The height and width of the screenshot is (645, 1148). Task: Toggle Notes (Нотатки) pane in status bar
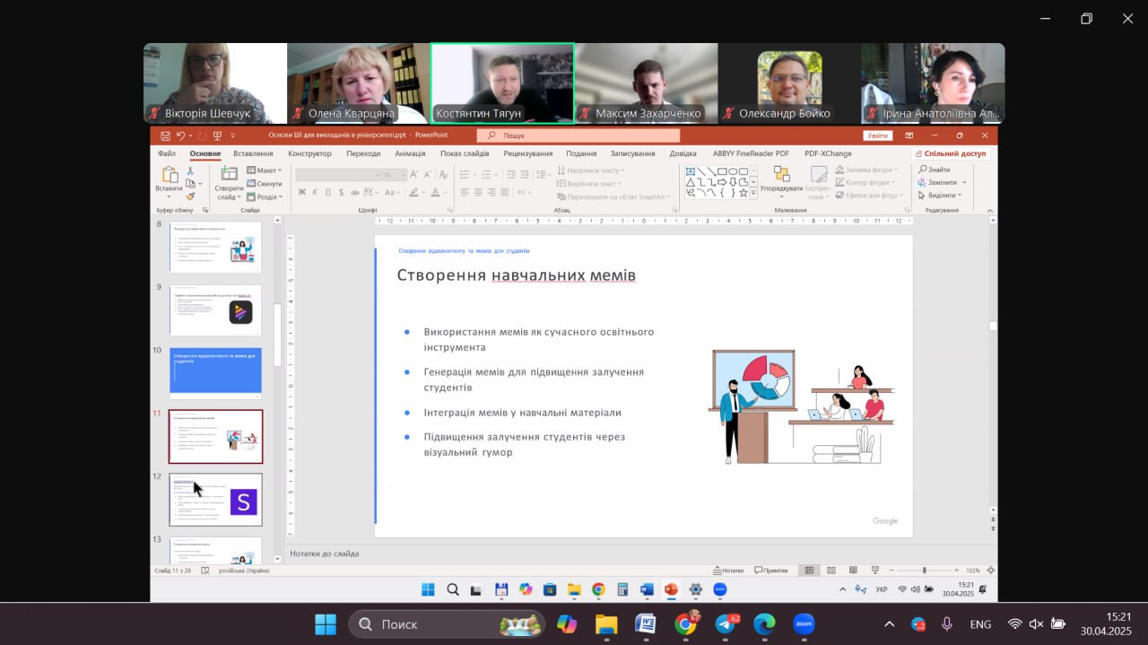[728, 571]
